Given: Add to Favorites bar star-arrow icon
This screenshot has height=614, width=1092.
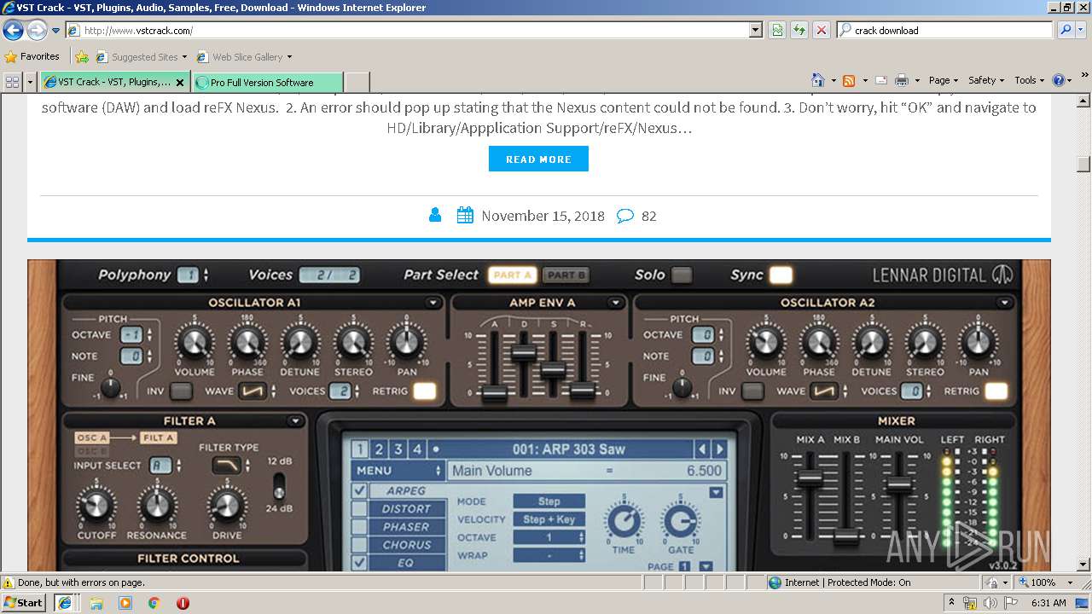Looking at the screenshot, I should pos(82,57).
